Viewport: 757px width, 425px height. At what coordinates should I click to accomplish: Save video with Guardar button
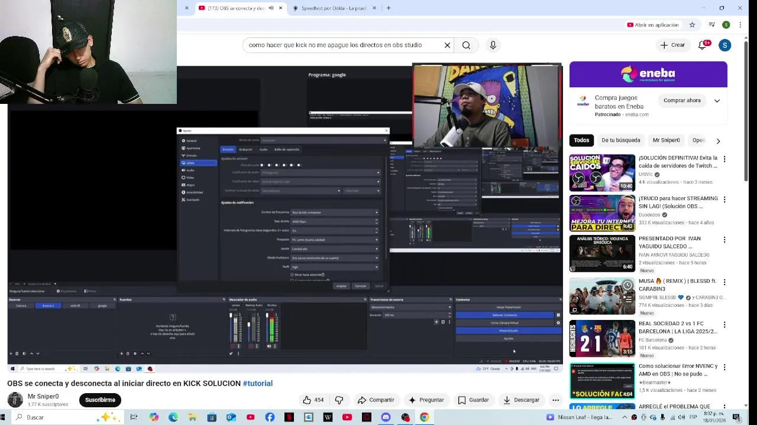[473, 400]
